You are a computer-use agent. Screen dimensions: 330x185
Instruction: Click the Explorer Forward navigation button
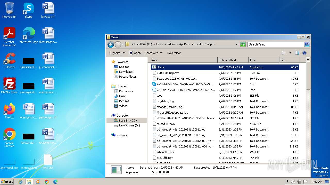[118, 44]
